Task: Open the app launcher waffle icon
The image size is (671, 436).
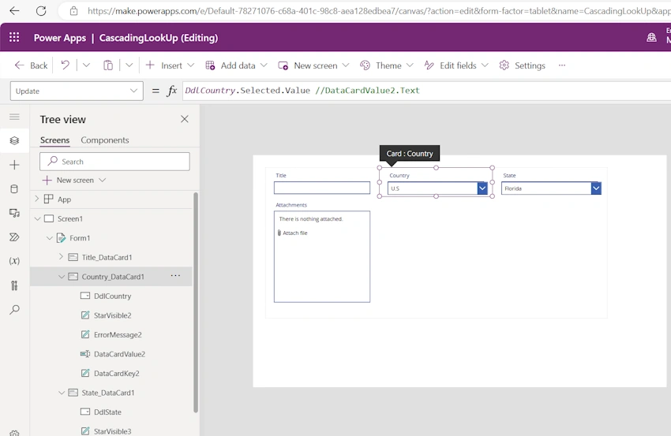Action: (14, 38)
